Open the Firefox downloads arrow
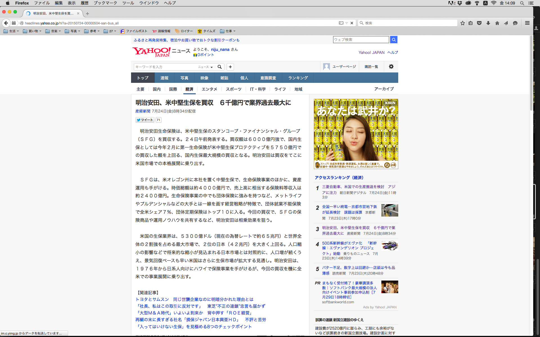 click(x=488, y=23)
